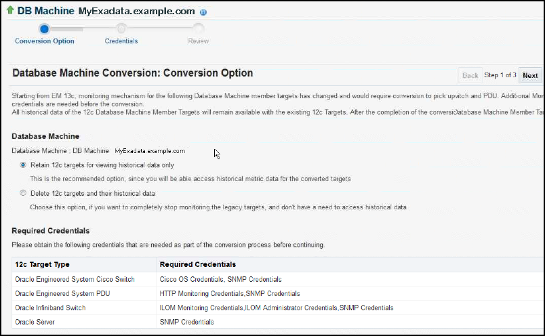Select the Conversion Option step label

45,41
